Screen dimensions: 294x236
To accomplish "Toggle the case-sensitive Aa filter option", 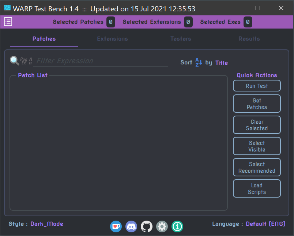I will [30, 61].
